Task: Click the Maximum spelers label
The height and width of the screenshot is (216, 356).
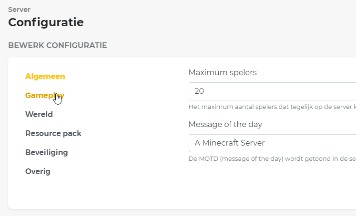Action: pyautogui.click(x=223, y=72)
